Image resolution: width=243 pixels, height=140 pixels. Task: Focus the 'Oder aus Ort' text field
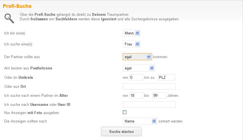coord(149,86)
